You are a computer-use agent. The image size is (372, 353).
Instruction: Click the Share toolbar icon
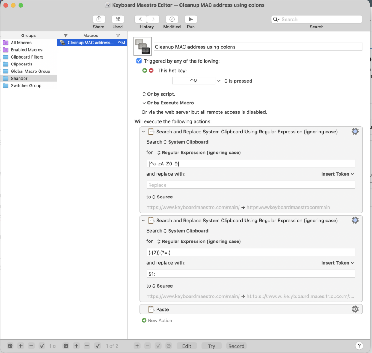tap(98, 19)
